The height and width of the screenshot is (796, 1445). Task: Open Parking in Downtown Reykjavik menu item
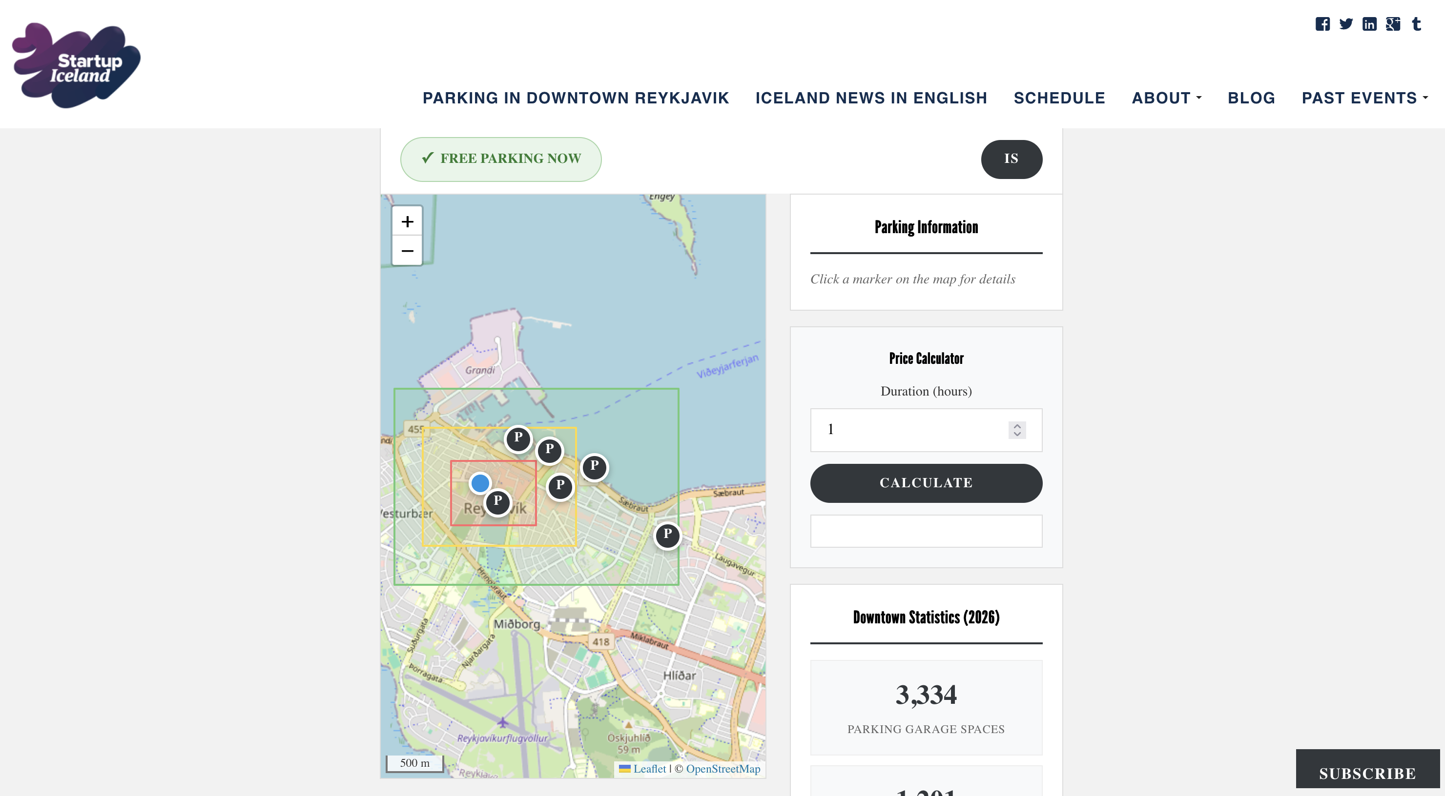tap(576, 98)
